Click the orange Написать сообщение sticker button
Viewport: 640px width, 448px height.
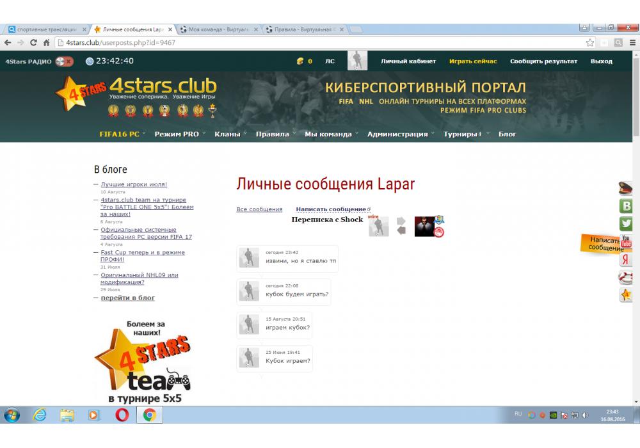point(600,244)
